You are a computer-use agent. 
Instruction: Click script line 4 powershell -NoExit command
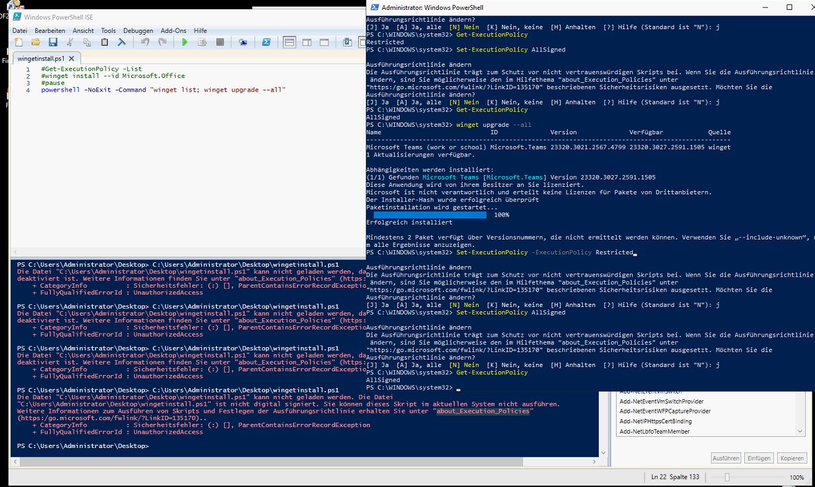[x=164, y=90]
